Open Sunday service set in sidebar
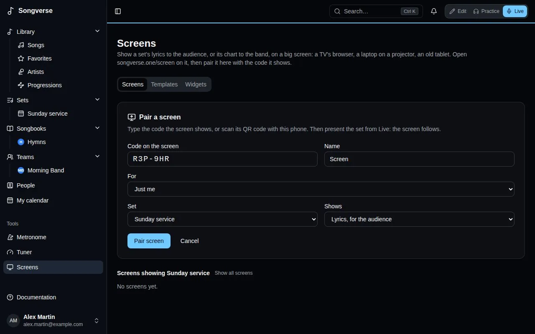 [59, 114]
